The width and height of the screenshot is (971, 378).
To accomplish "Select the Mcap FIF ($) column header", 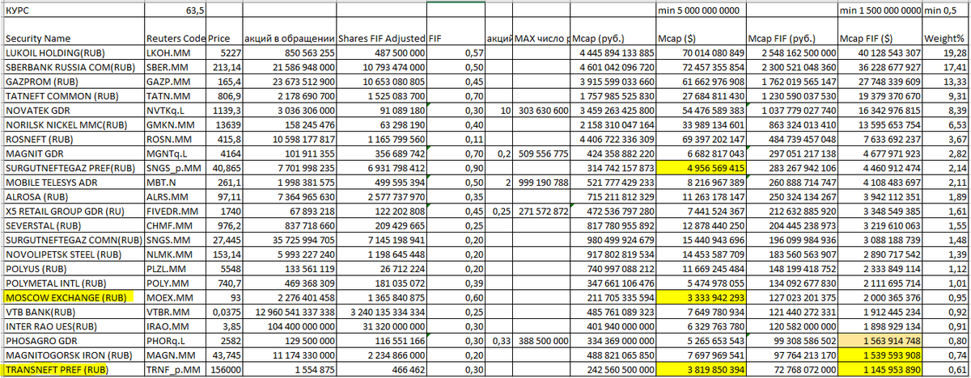I will pyautogui.click(x=880, y=38).
